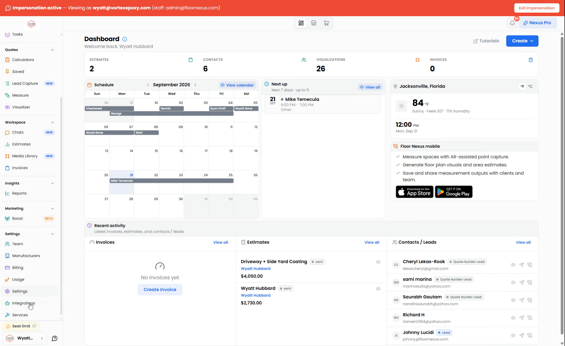The width and height of the screenshot is (565, 346).
Task: Open the Tutorials link
Action: coord(486,41)
